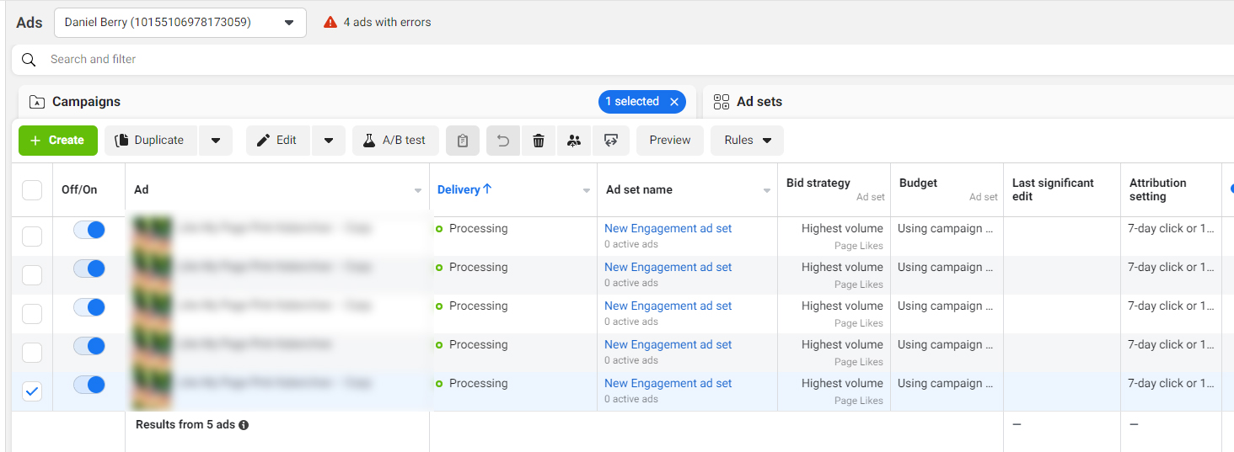Click the red warning icon for ads with errors

pyautogui.click(x=330, y=23)
